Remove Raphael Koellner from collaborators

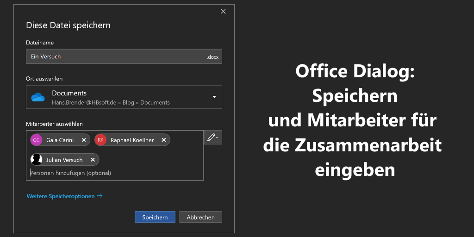tap(163, 140)
